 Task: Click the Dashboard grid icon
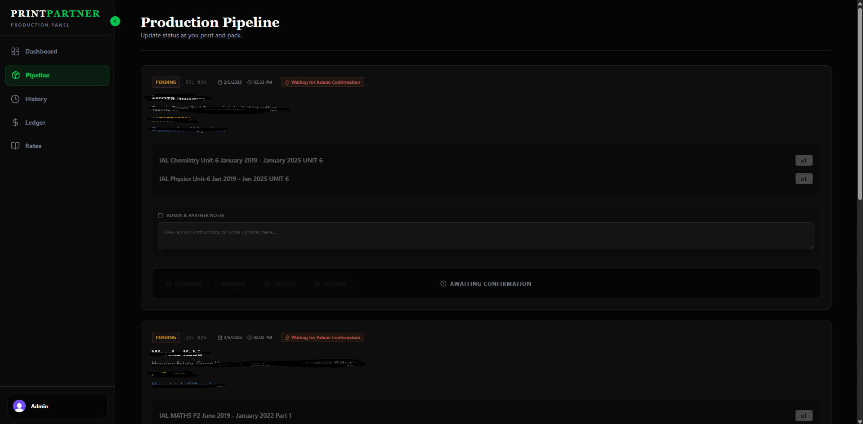pyautogui.click(x=15, y=51)
